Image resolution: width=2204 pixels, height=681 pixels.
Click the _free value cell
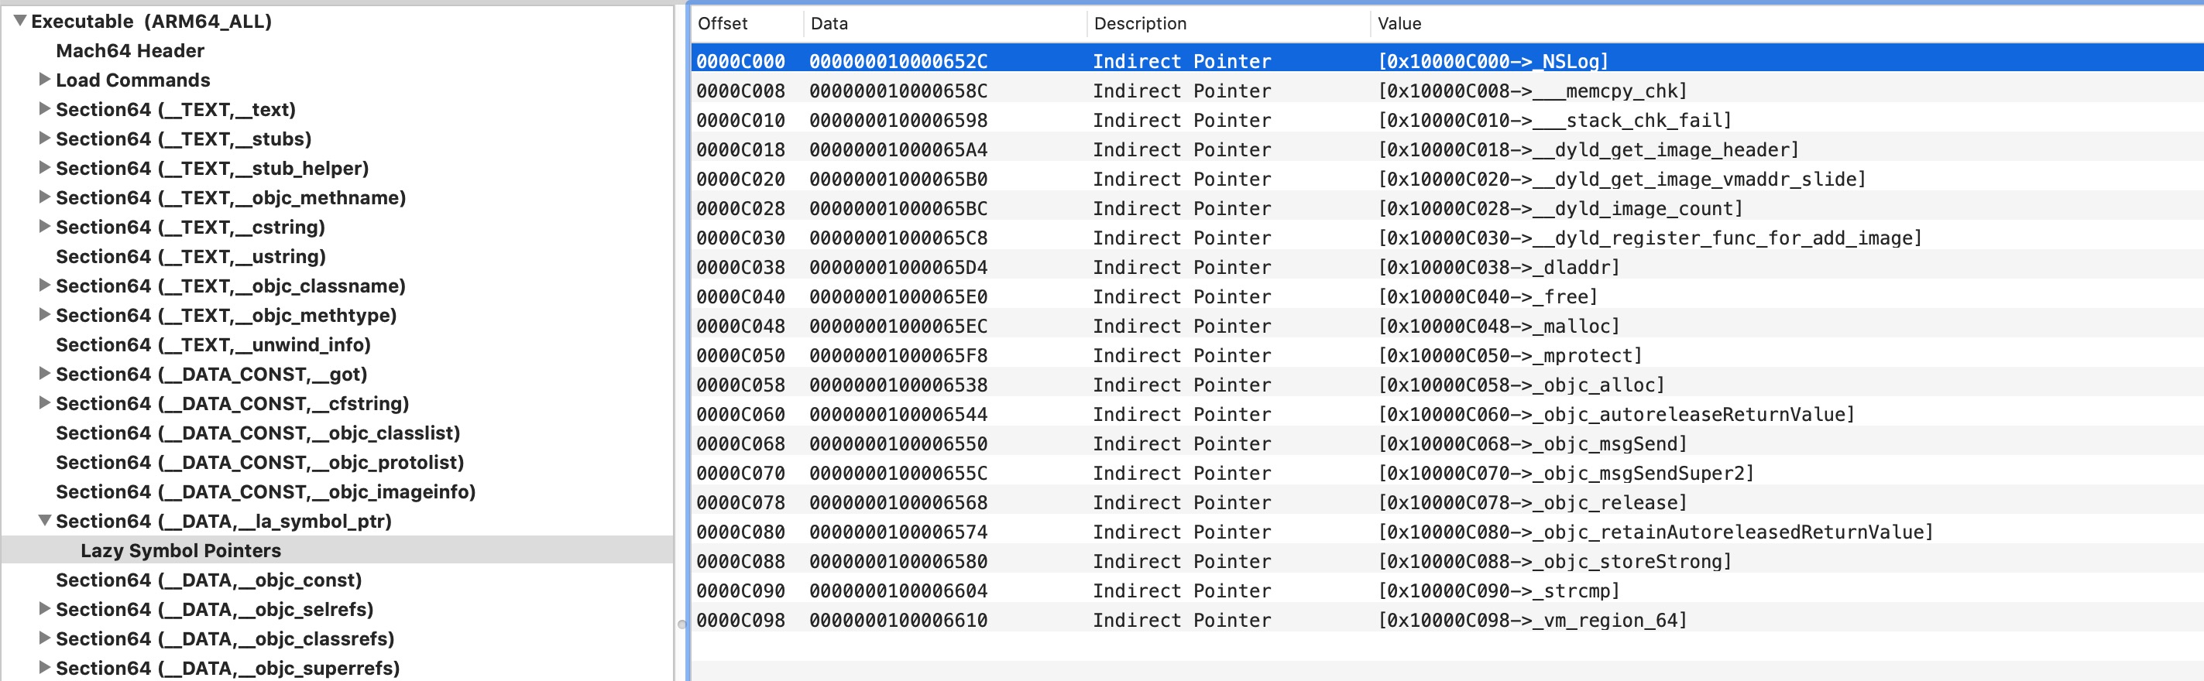(1487, 296)
